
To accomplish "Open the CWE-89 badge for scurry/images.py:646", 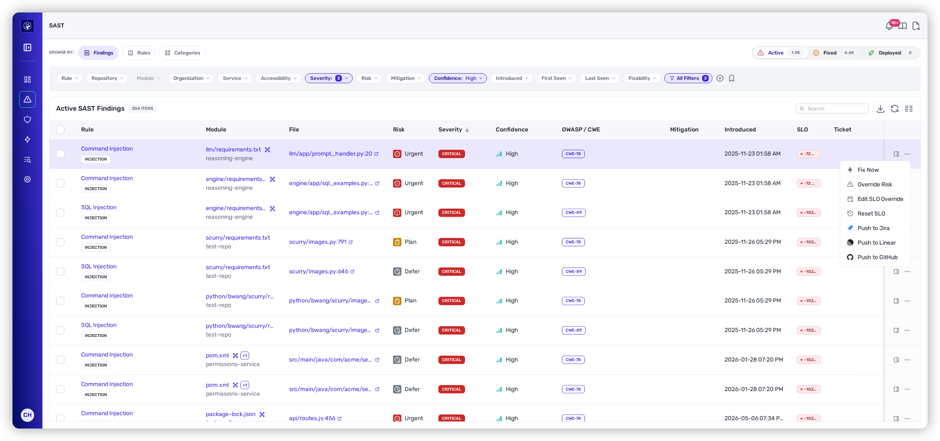I will (x=574, y=272).
